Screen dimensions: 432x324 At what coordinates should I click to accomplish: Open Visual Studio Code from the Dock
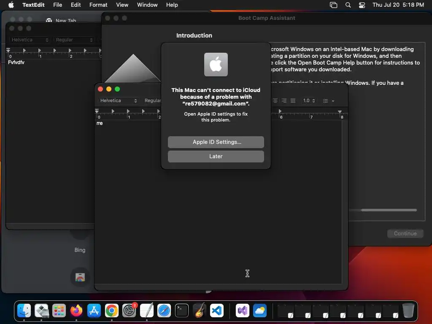coord(216,310)
